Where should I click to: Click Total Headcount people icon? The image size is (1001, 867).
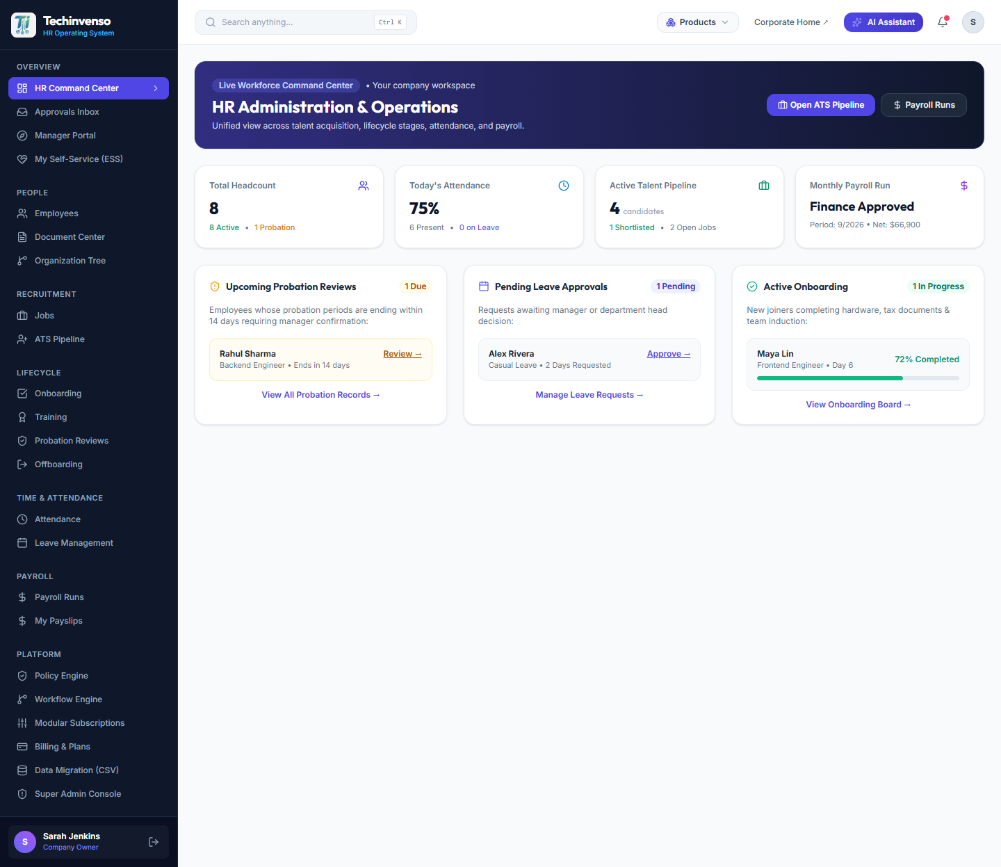pyautogui.click(x=364, y=186)
